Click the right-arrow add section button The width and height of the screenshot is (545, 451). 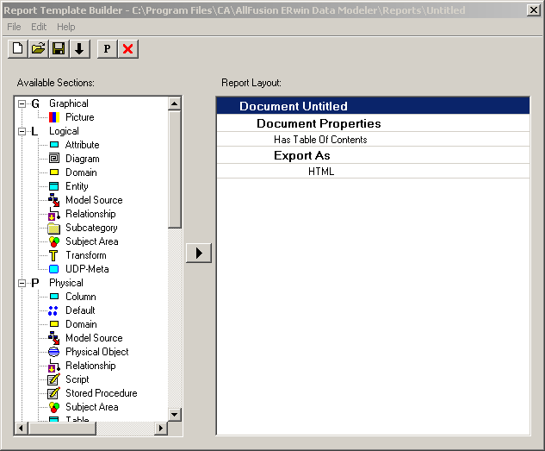click(199, 253)
